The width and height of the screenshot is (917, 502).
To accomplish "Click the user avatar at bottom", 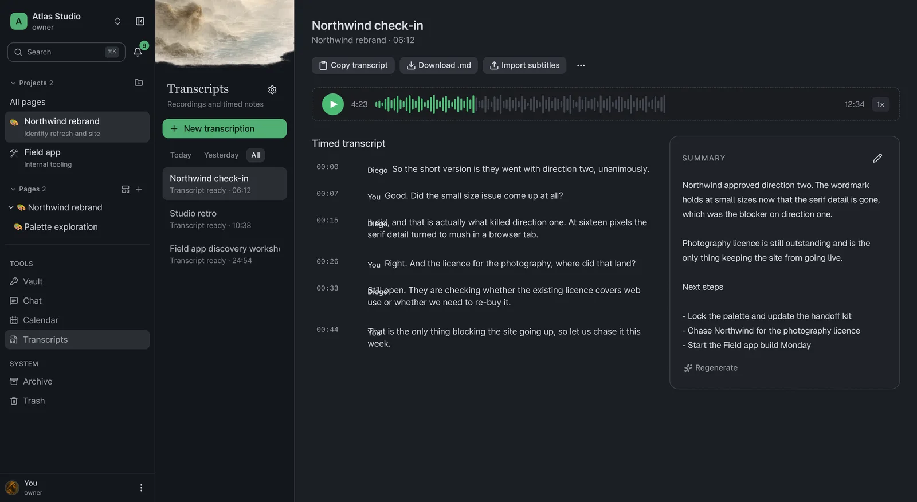I will [12, 488].
